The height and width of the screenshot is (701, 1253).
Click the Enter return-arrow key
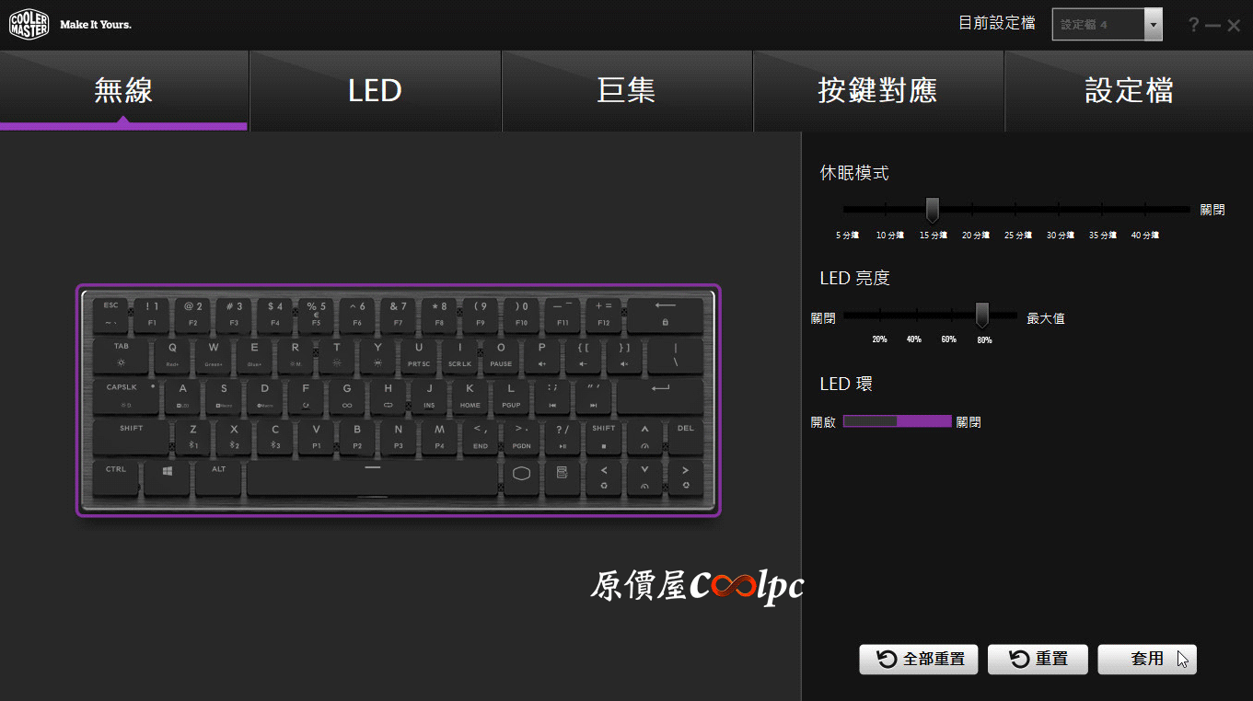click(x=660, y=396)
